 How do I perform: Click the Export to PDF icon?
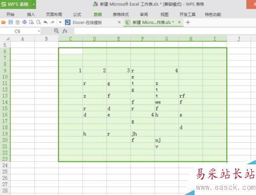point(17,22)
